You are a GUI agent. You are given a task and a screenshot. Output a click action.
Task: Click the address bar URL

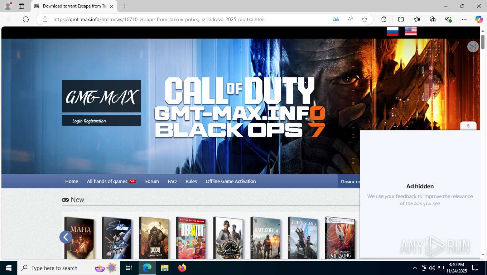(159, 19)
